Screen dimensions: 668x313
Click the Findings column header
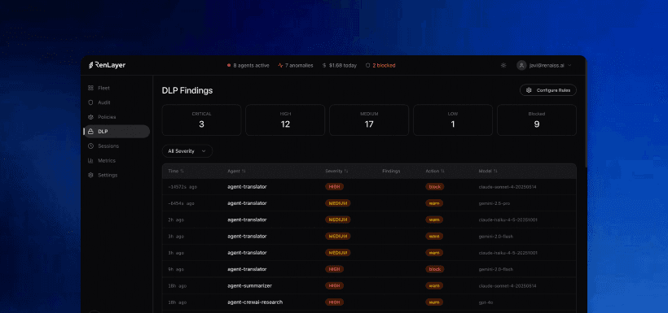coord(391,171)
